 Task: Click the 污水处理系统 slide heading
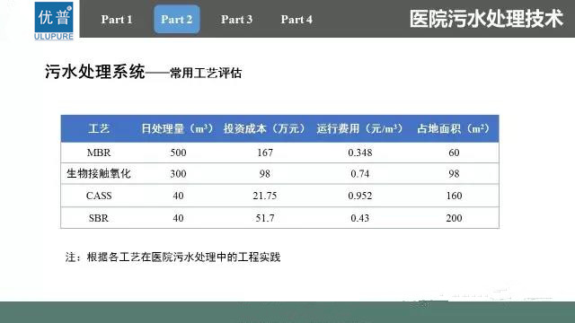pyautogui.click(x=95, y=72)
